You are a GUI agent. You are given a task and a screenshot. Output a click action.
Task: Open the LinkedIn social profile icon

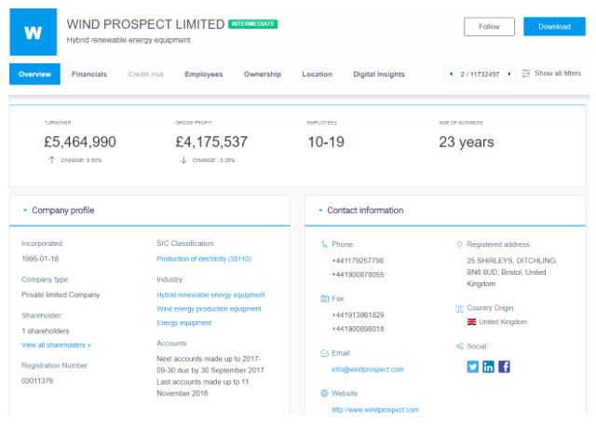(x=488, y=367)
